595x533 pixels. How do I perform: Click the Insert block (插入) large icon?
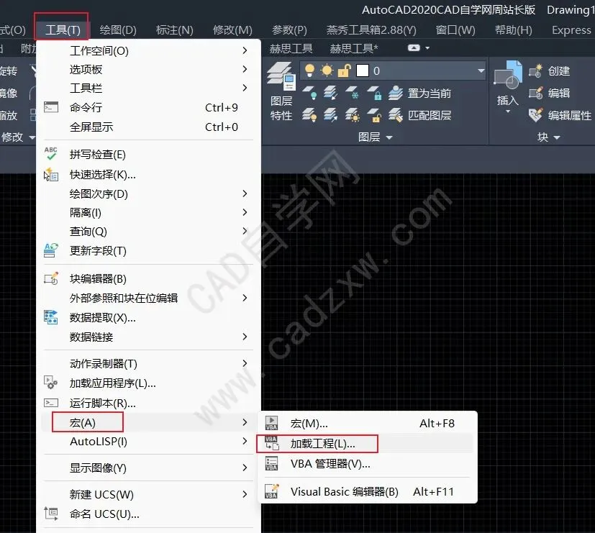[x=508, y=75]
